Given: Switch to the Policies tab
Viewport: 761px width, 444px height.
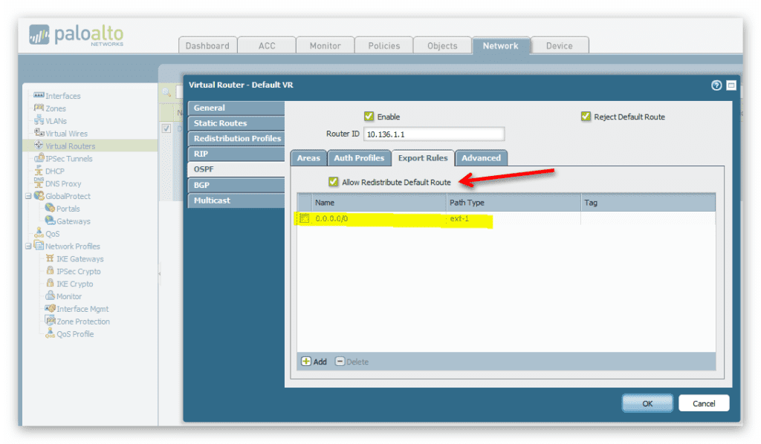Looking at the screenshot, I should tap(384, 45).
